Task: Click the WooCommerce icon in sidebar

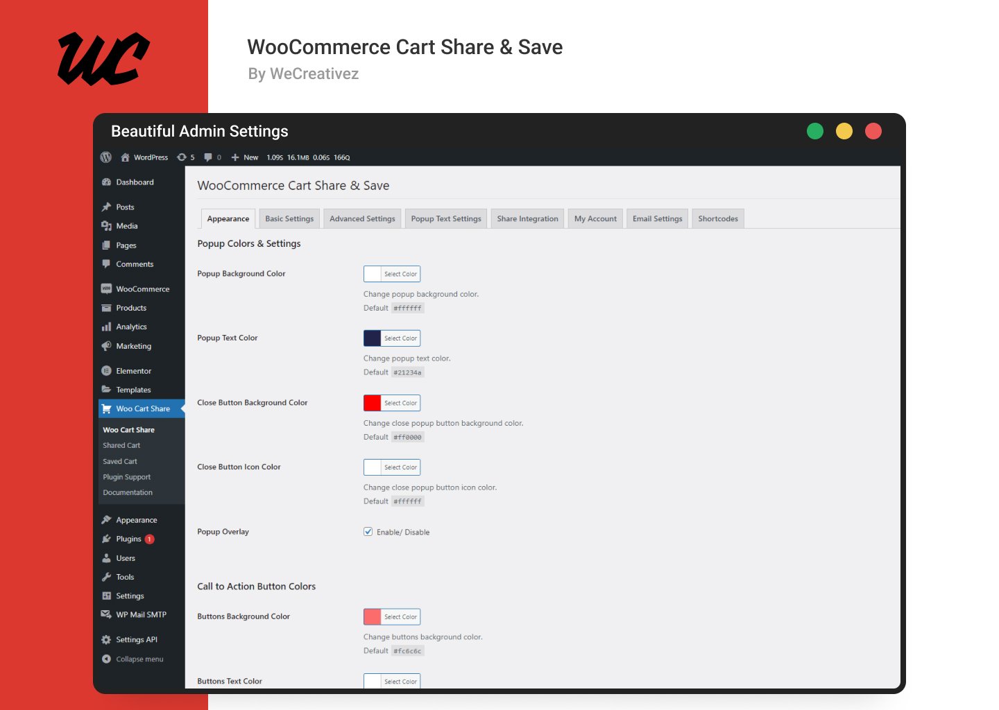Action: tap(106, 289)
